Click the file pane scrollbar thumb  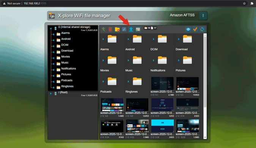tap(205, 72)
